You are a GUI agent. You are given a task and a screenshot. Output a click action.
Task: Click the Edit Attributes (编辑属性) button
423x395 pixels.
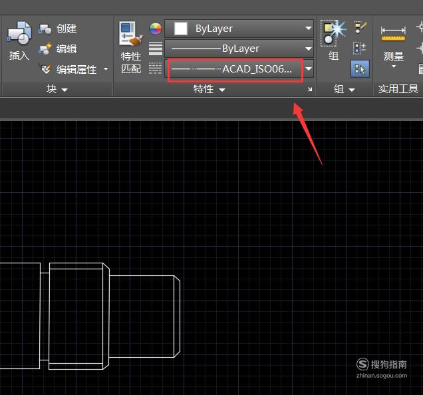69,69
